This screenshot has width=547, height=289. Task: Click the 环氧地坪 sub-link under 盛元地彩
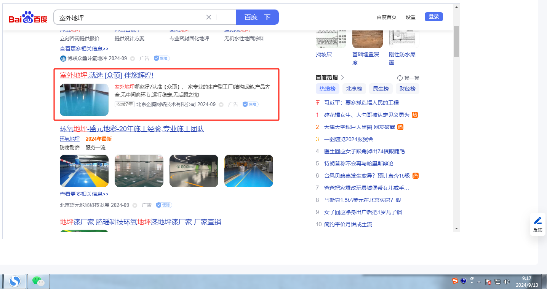click(70, 139)
